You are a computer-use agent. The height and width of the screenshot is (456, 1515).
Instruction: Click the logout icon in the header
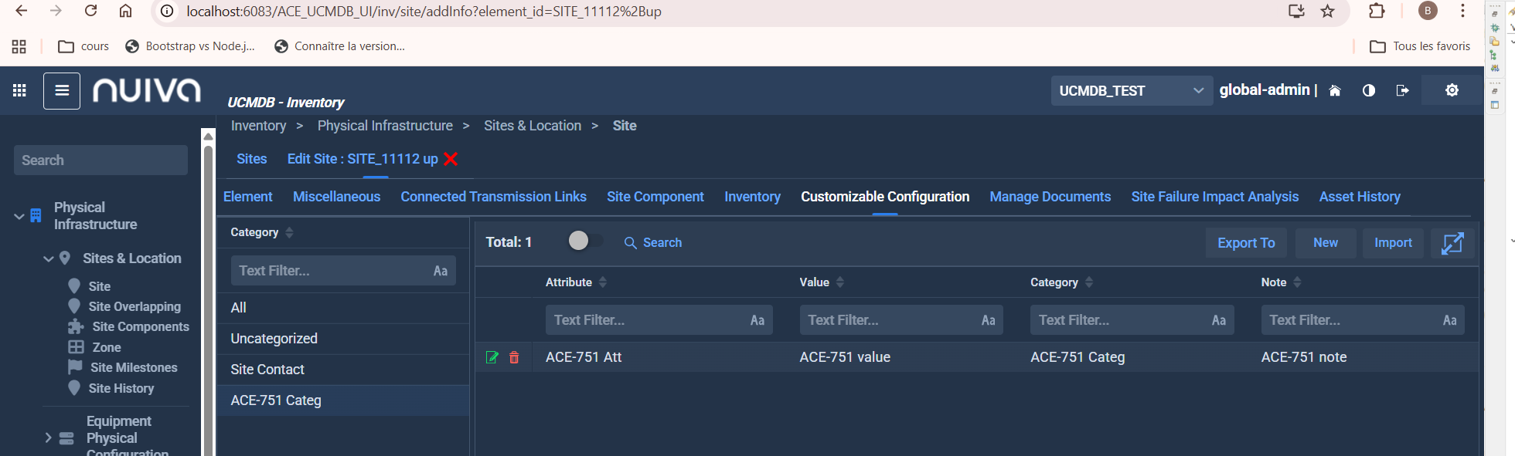[x=1402, y=91]
